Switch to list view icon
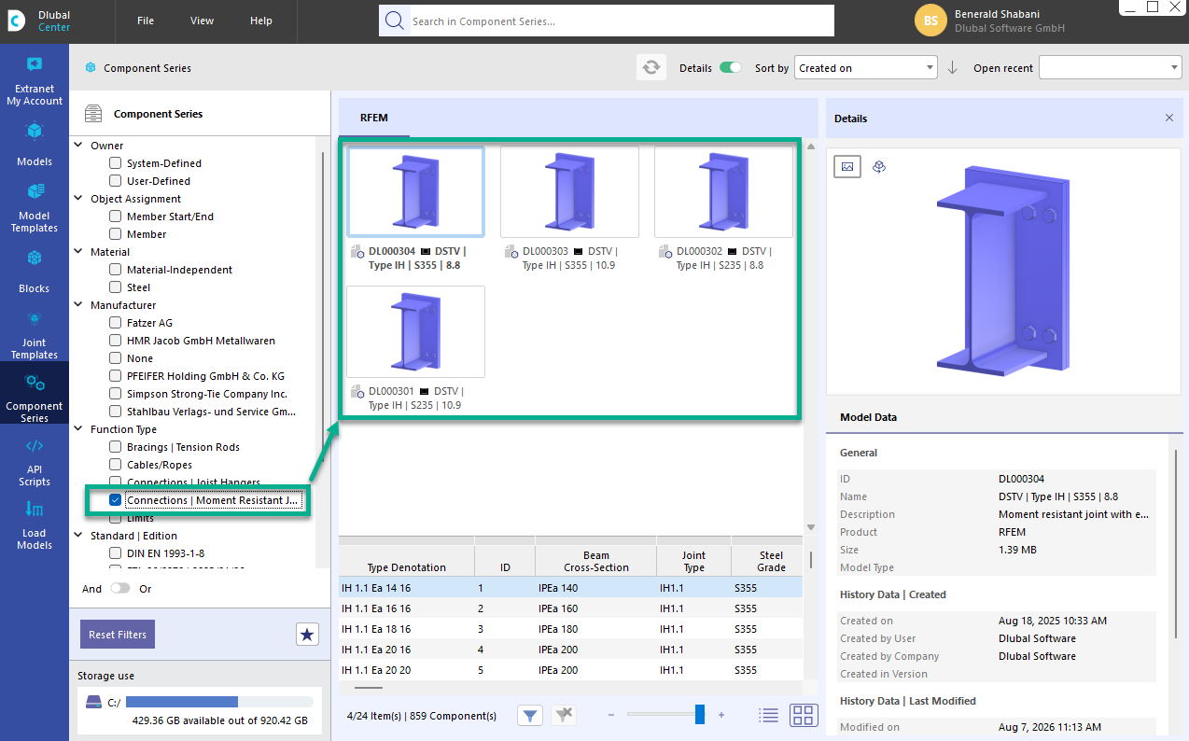This screenshot has width=1189, height=741. (x=768, y=716)
